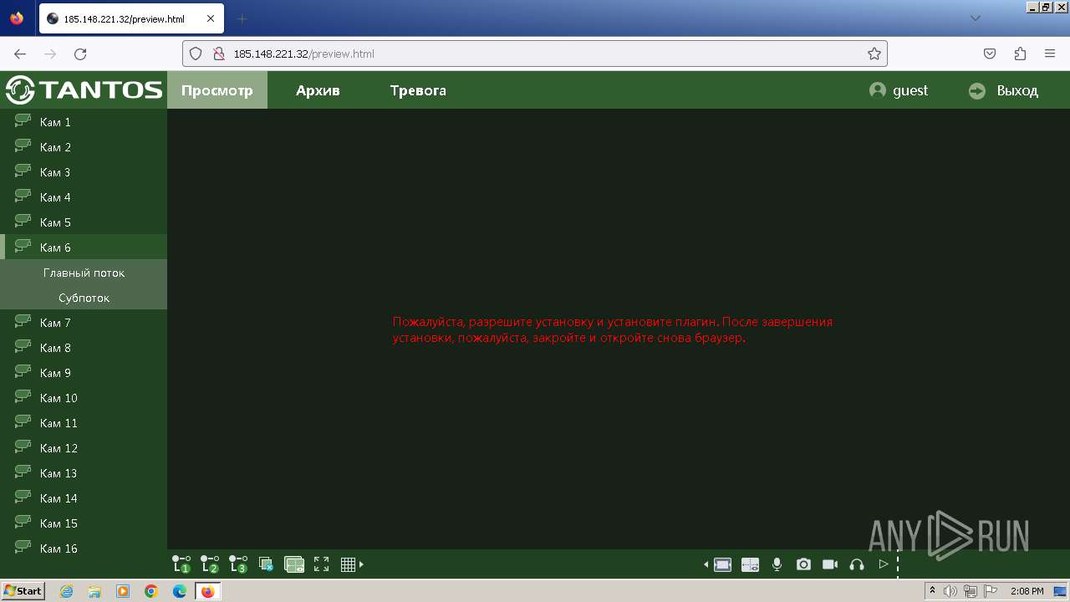Viewport: 1070px width, 602px height.
Task: Reload the page in Firefox
Action: click(80, 54)
